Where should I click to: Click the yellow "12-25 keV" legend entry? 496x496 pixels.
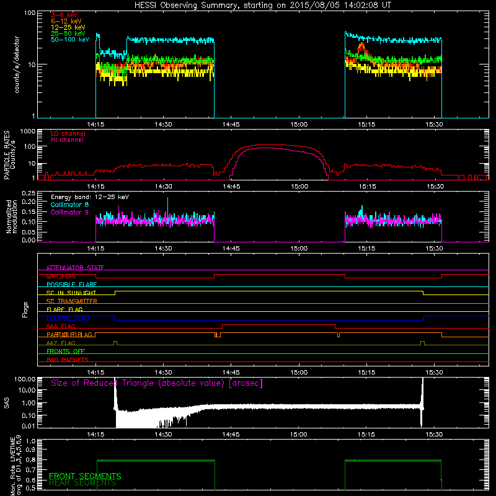[68, 27]
